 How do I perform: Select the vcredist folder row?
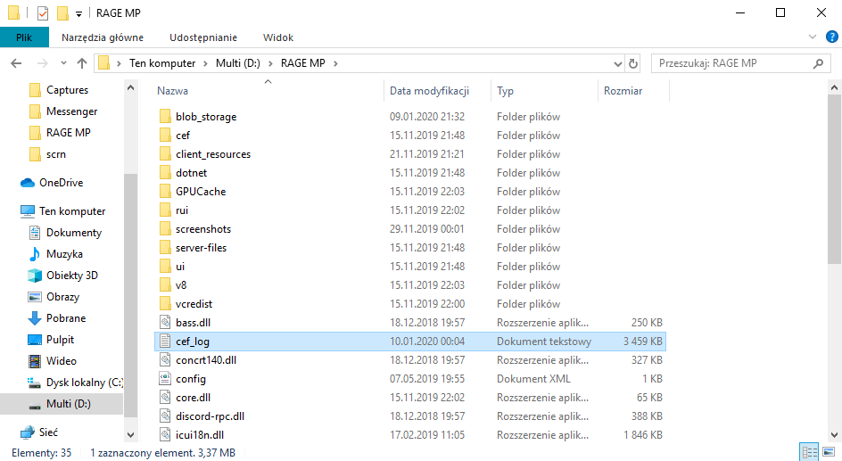[409, 304]
